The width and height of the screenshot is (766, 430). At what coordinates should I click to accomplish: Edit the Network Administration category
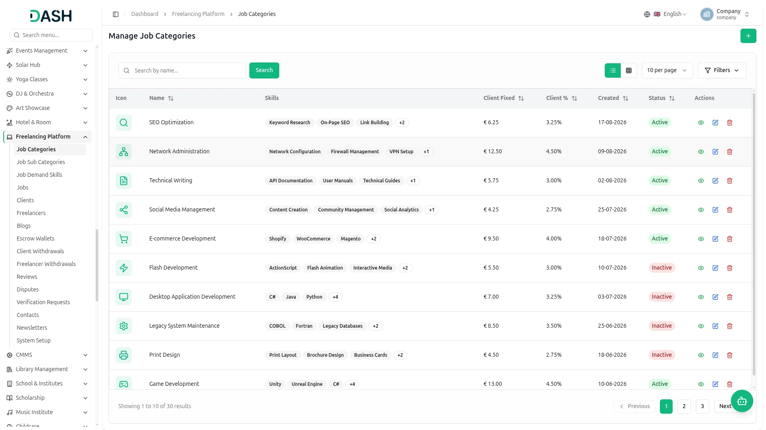pos(715,152)
